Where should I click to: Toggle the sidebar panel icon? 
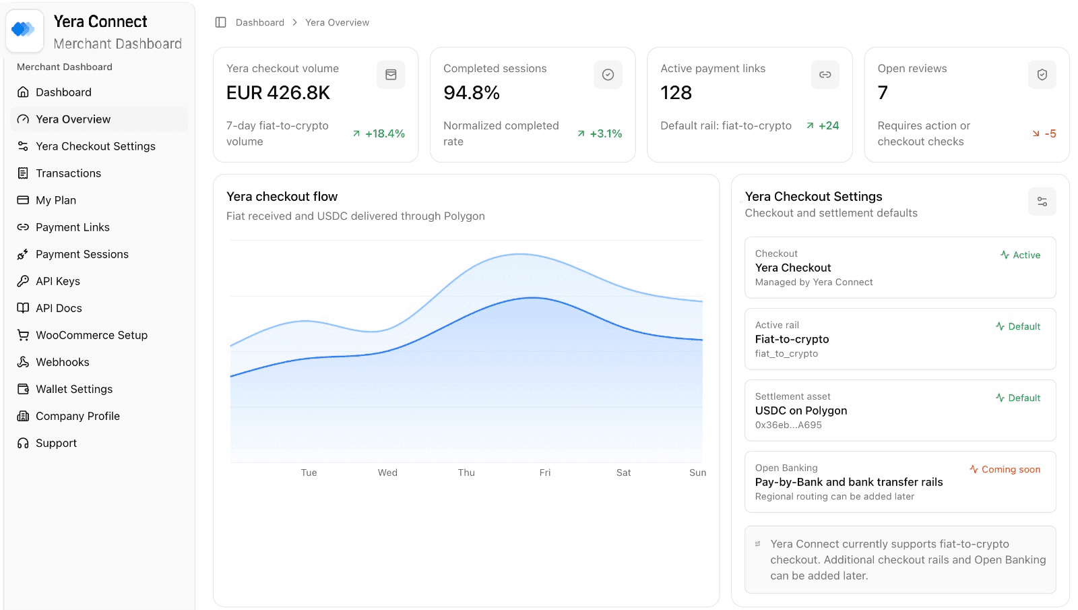(220, 22)
